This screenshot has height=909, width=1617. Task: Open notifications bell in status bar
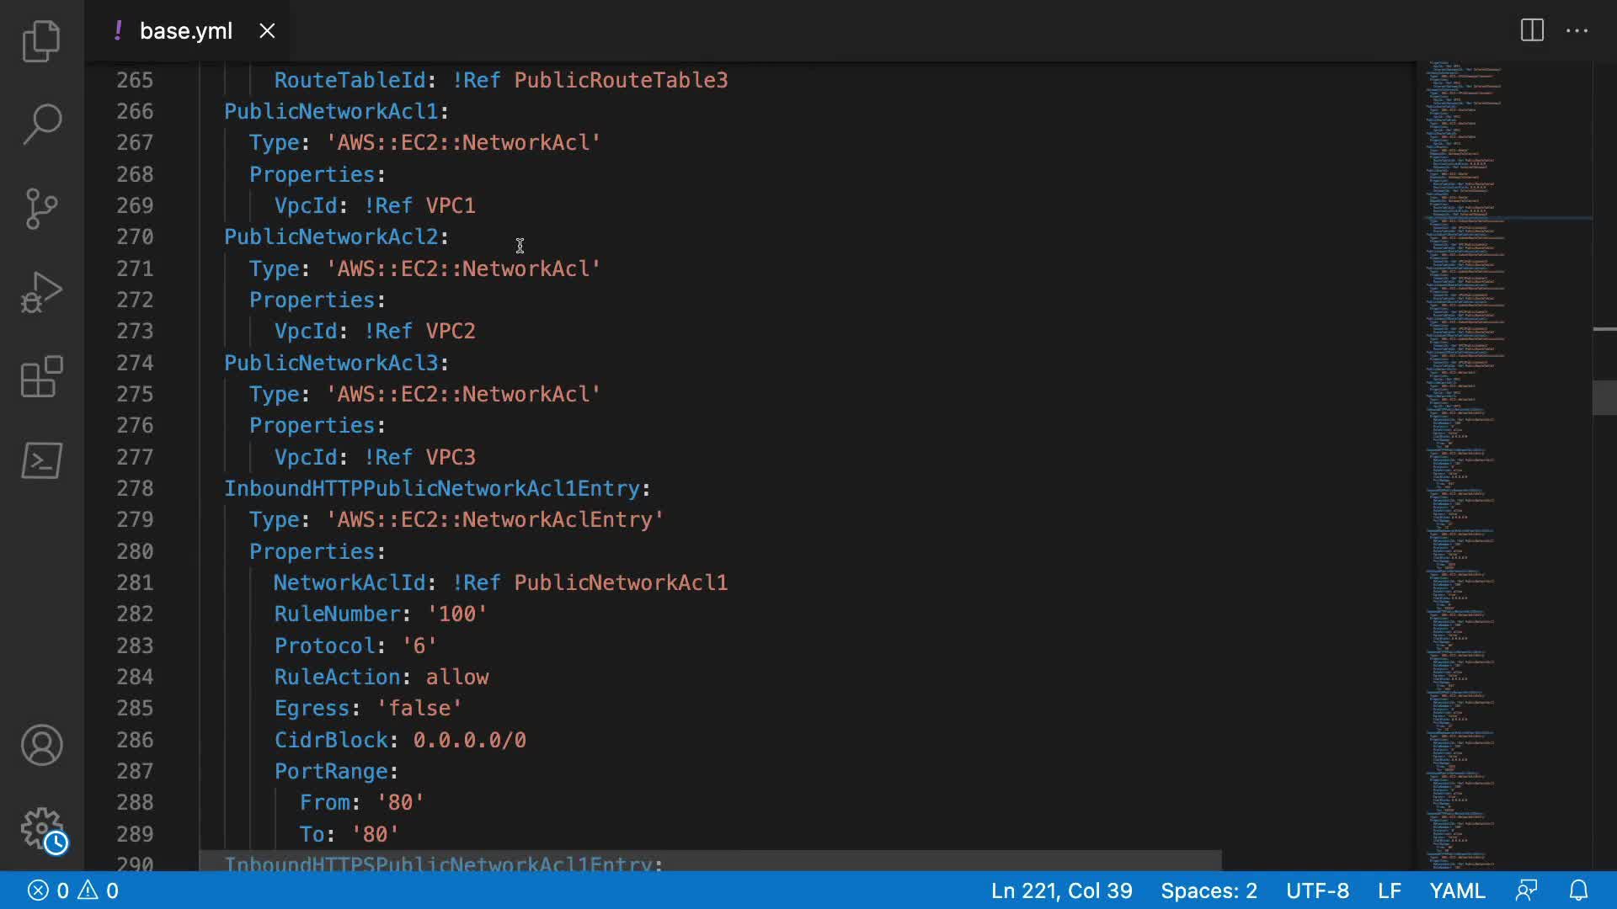[x=1578, y=890]
